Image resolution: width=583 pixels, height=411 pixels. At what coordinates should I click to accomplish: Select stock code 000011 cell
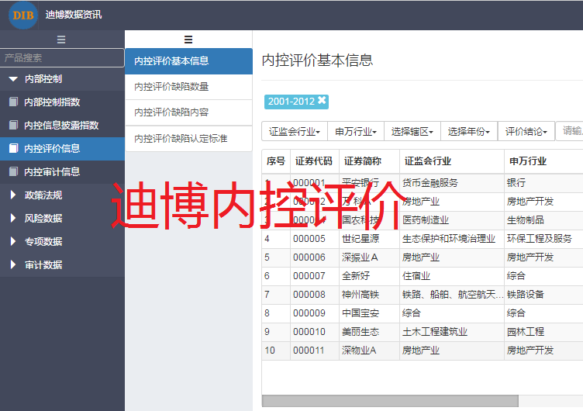[314, 351]
